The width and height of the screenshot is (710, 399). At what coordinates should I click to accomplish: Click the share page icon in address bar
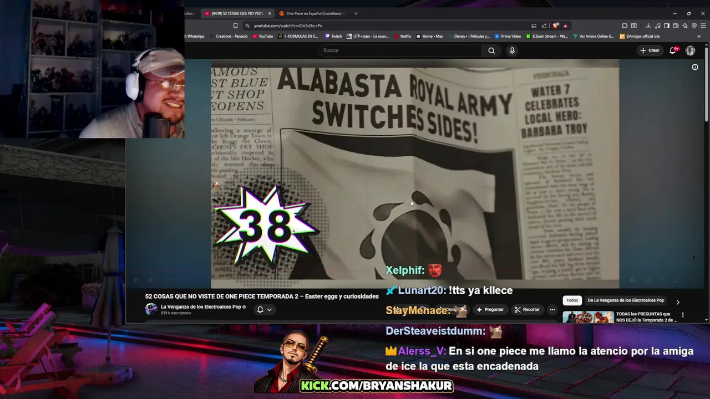click(544, 25)
